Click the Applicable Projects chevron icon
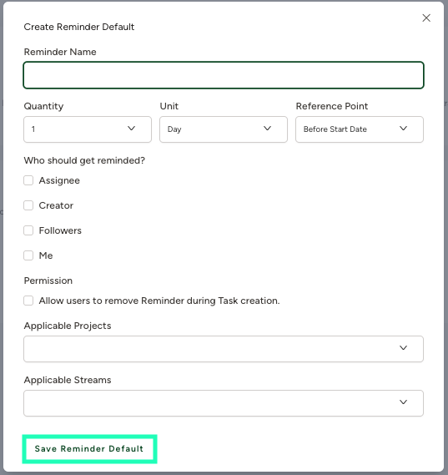The width and height of the screenshot is (448, 475). click(x=403, y=348)
